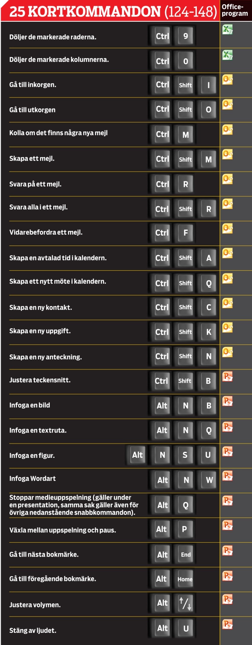Click the End key beside "Gå till nästa bokmärke"

186,554
